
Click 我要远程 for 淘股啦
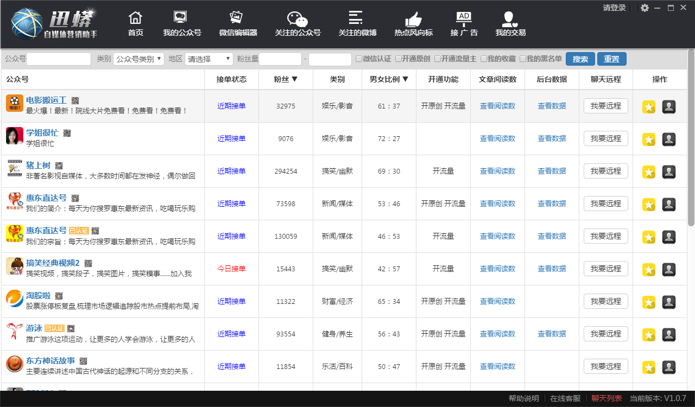(606, 301)
